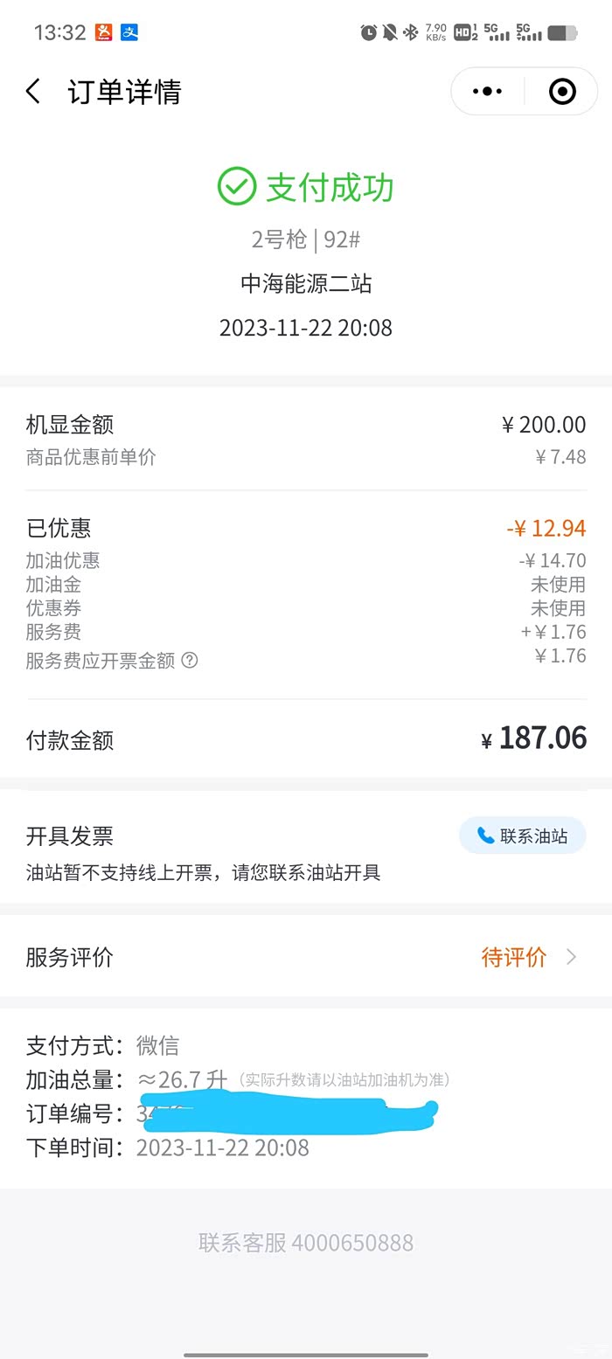This screenshot has width=612, height=1359.
Task: Tap the battery indicator icon
Action: [x=562, y=33]
